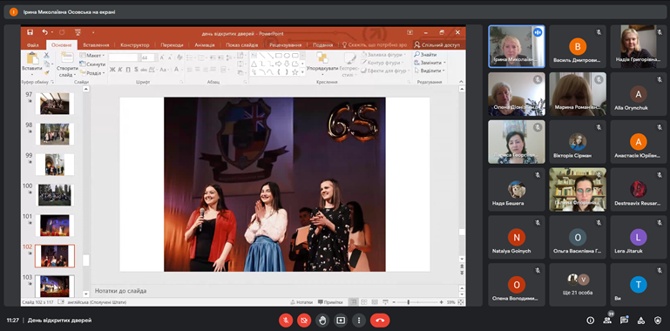Open more options three-dot menu in Meet

click(359, 320)
